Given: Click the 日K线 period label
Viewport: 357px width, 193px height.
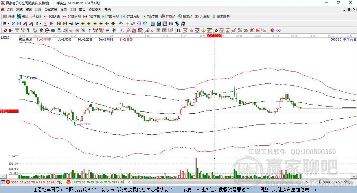Looking at the screenshot, I should tap(5, 37).
